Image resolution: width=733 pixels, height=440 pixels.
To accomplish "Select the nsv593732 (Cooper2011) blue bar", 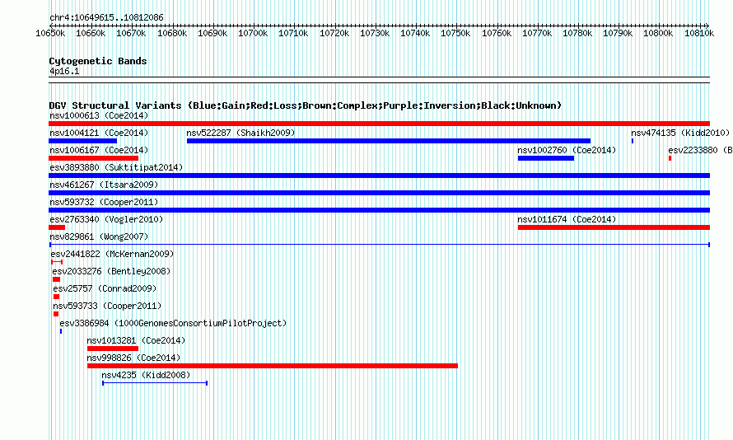I will pyautogui.click(x=379, y=210).
